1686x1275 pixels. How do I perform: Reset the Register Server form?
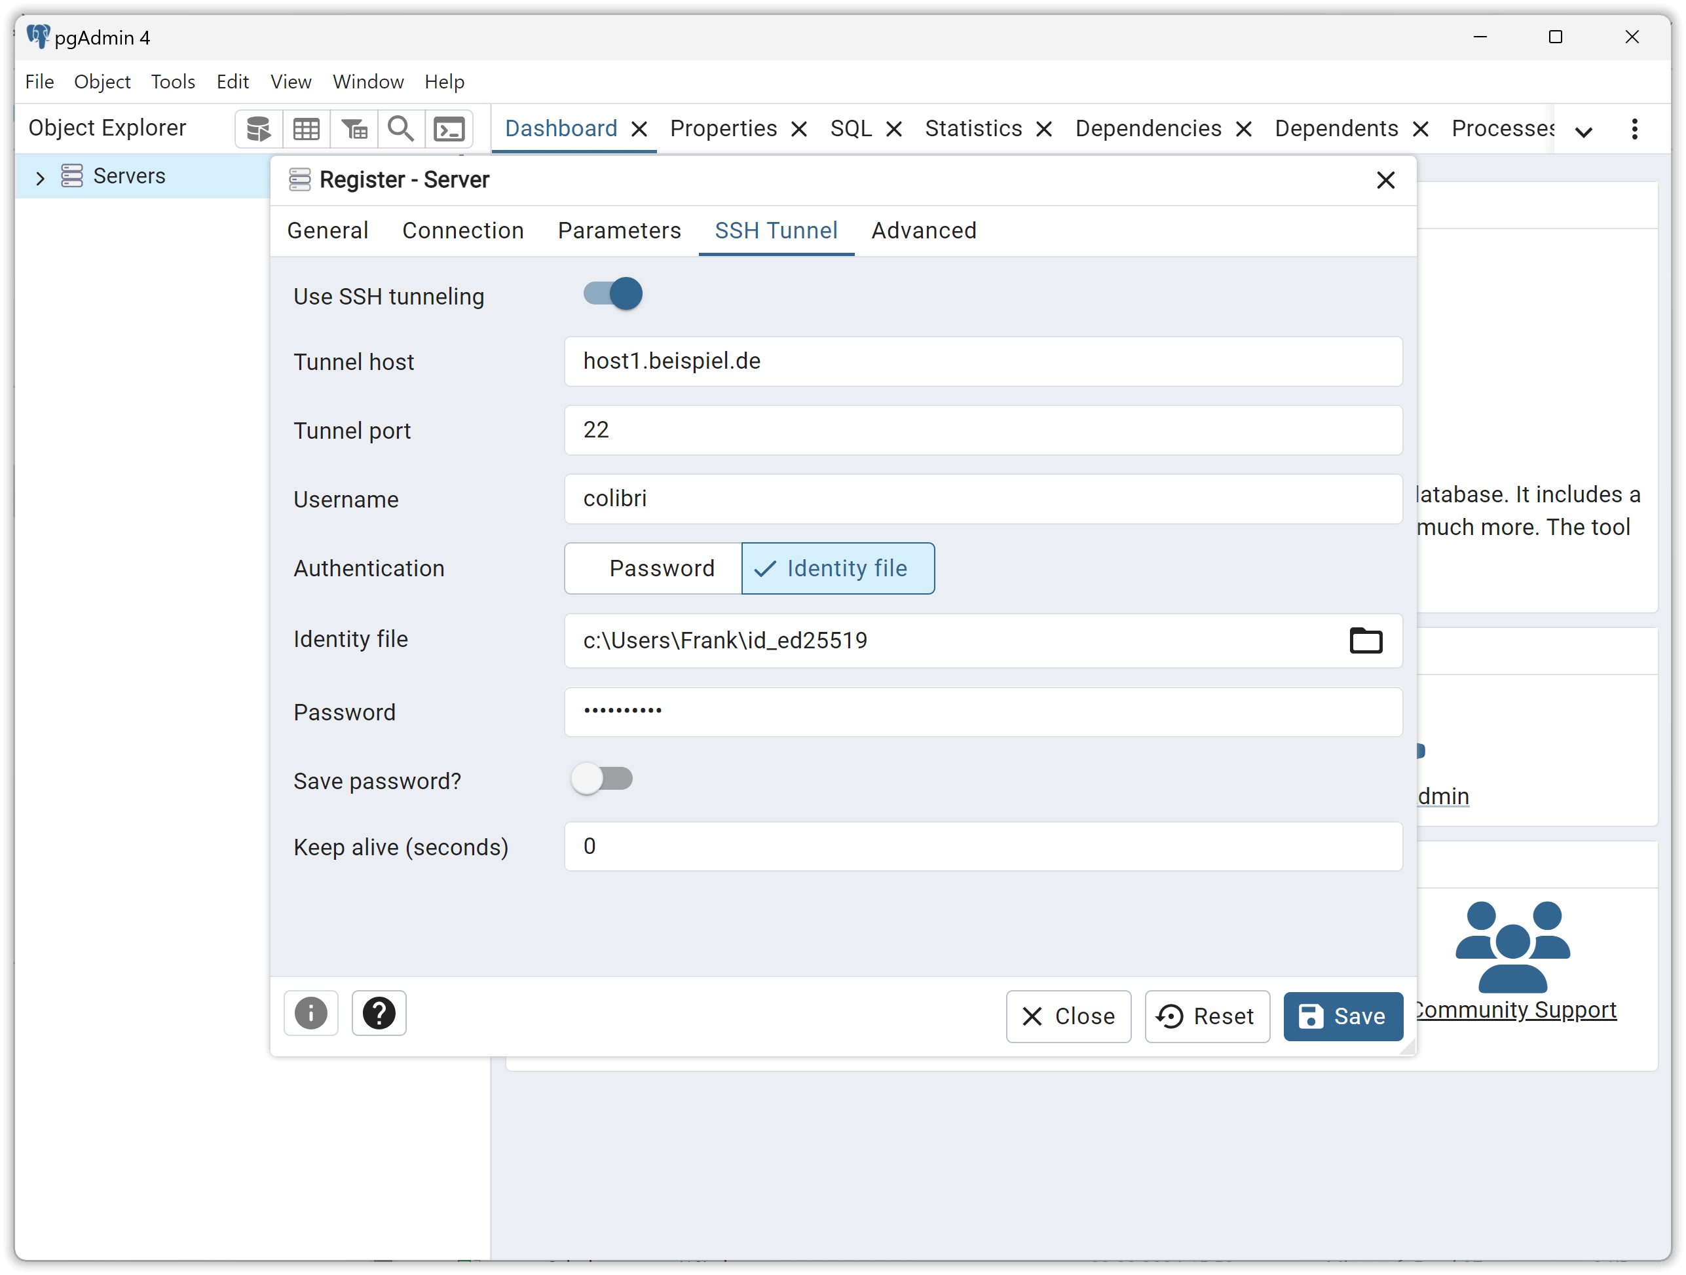1207,1016
